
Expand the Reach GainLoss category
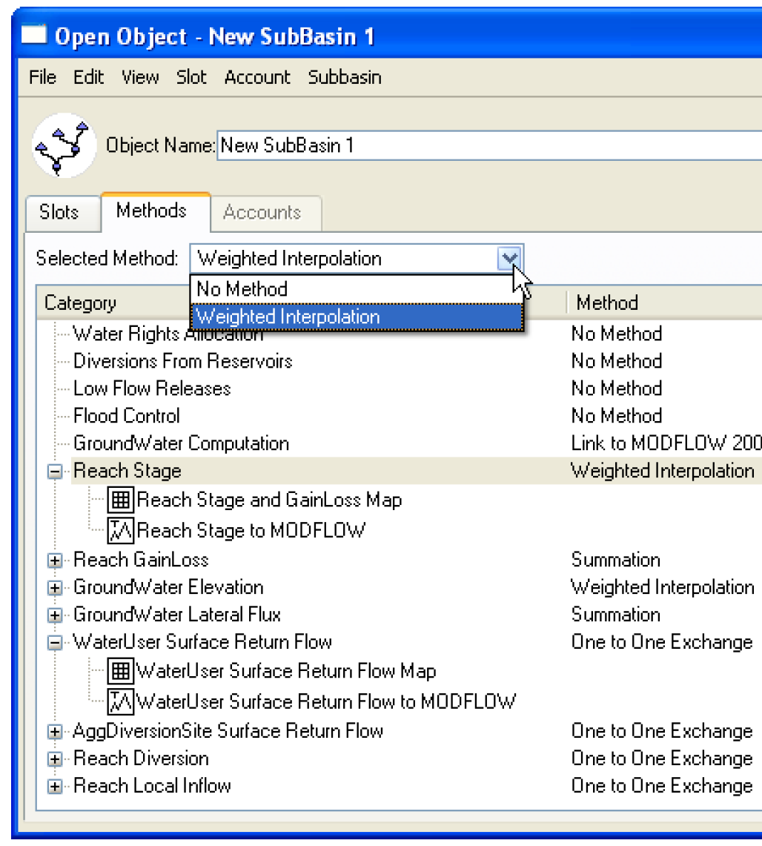[54, 561]
